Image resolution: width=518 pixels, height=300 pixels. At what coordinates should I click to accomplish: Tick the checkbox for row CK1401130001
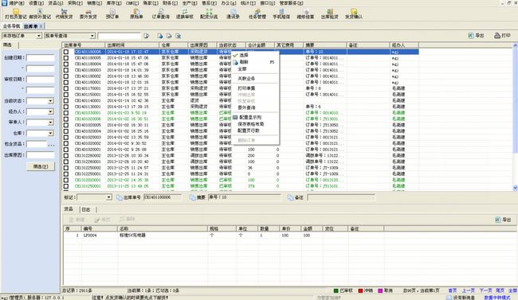[x=66, y=107]
